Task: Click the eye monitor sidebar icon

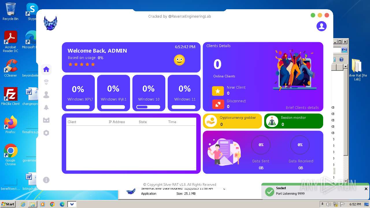Action: tap(46, 82)
